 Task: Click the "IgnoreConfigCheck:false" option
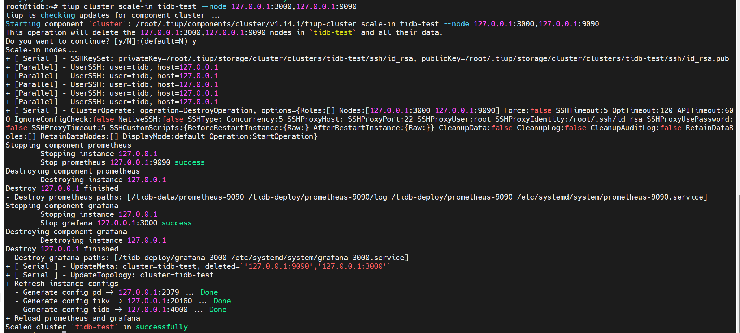coord(64,119)
